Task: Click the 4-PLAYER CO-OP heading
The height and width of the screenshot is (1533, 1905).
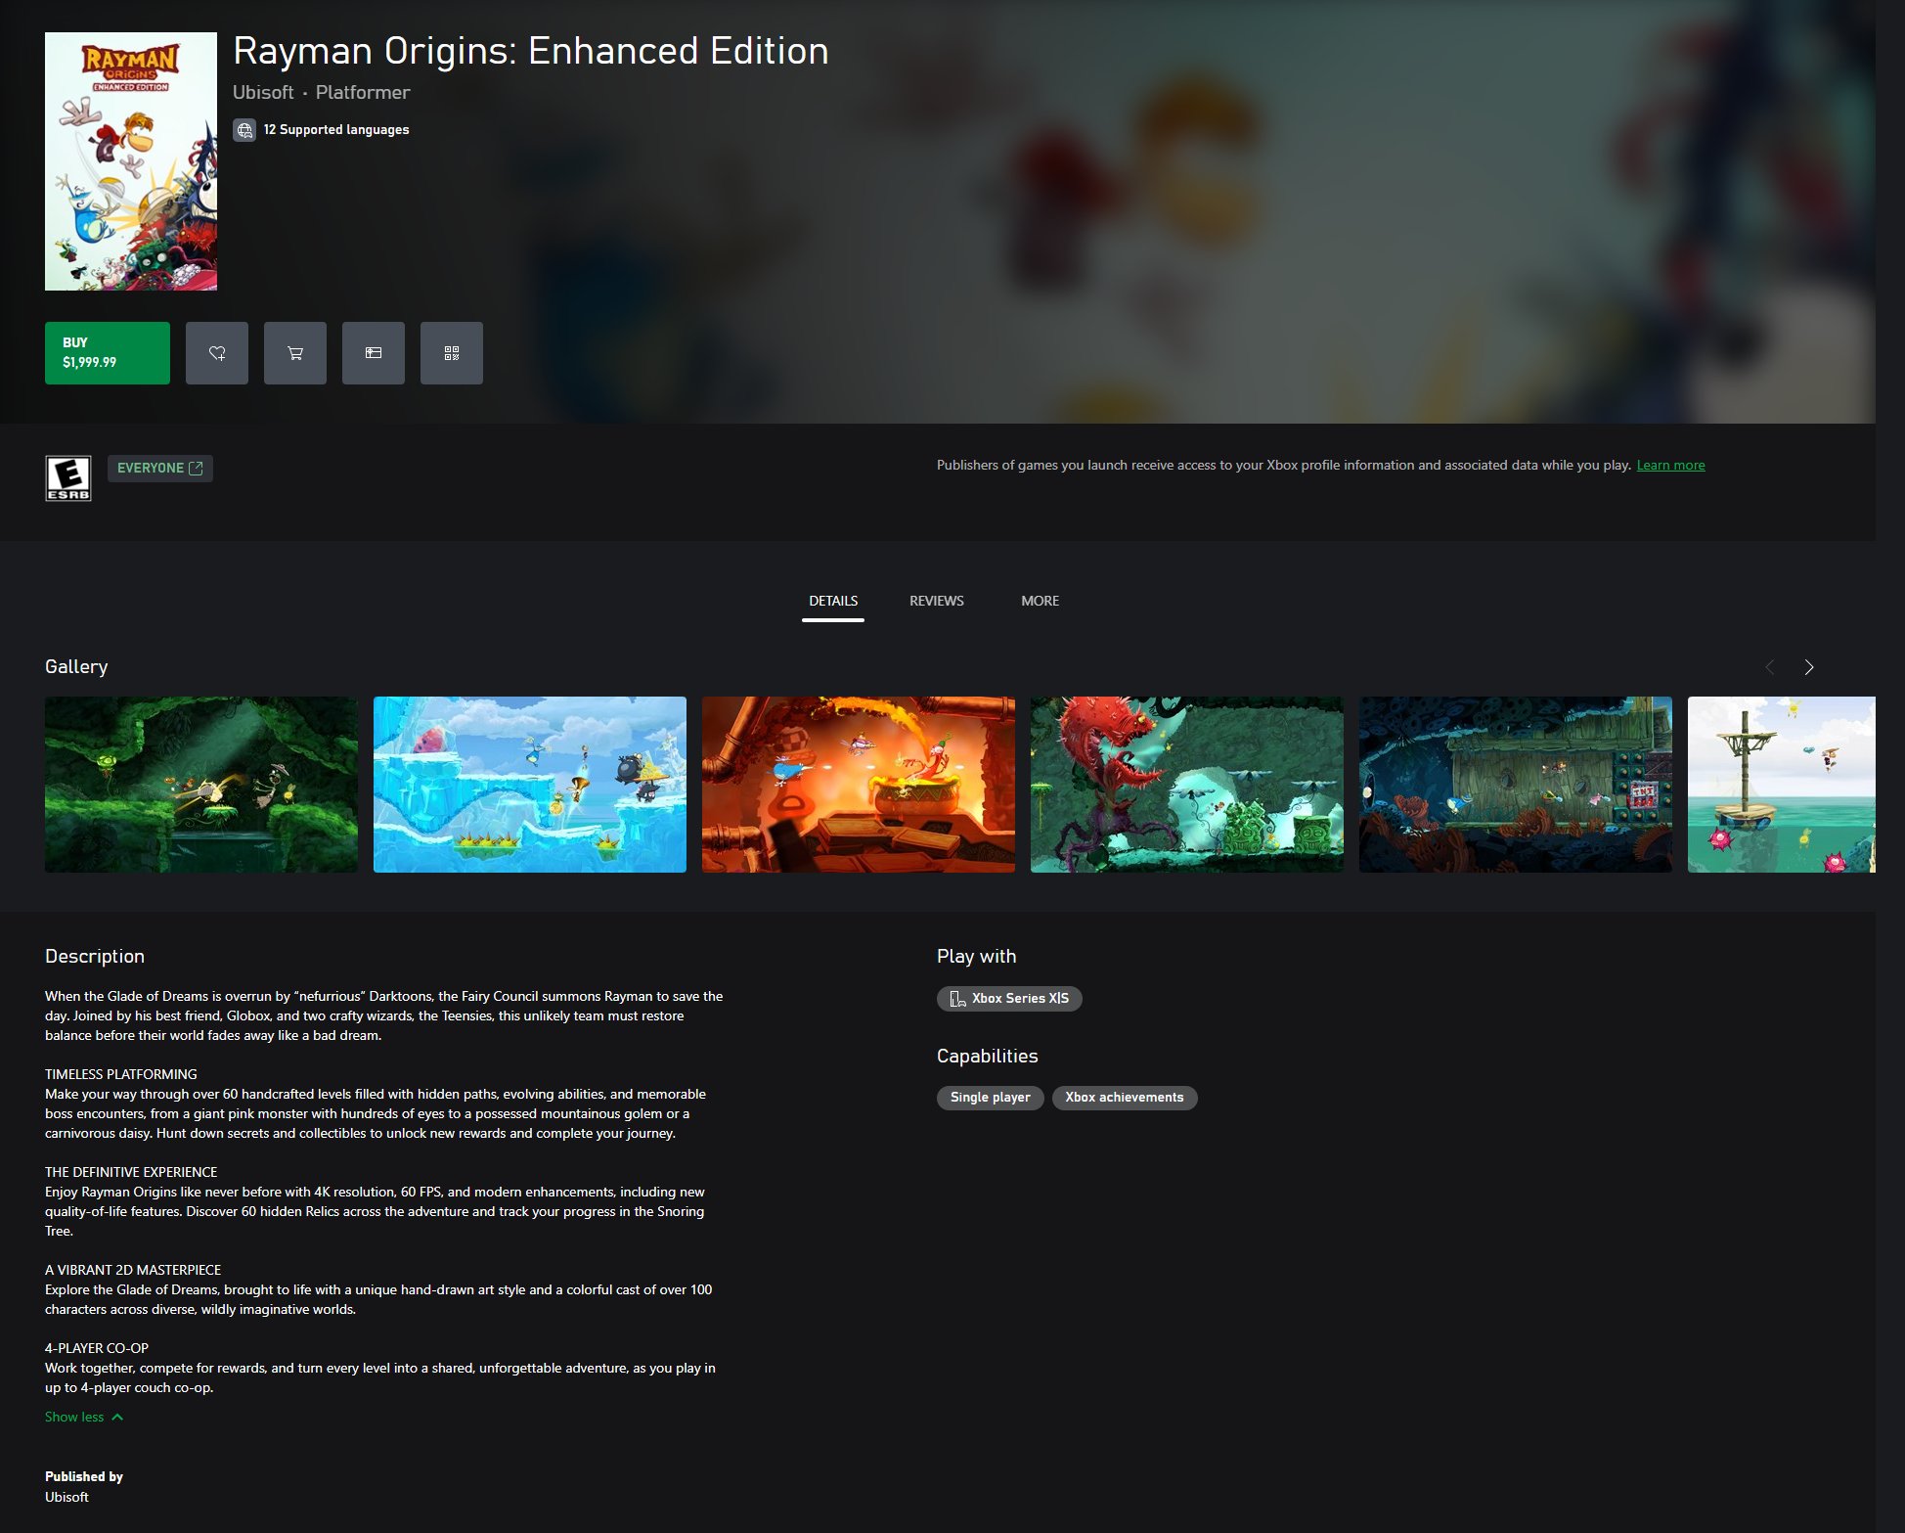Action: tap(97, 1349)
